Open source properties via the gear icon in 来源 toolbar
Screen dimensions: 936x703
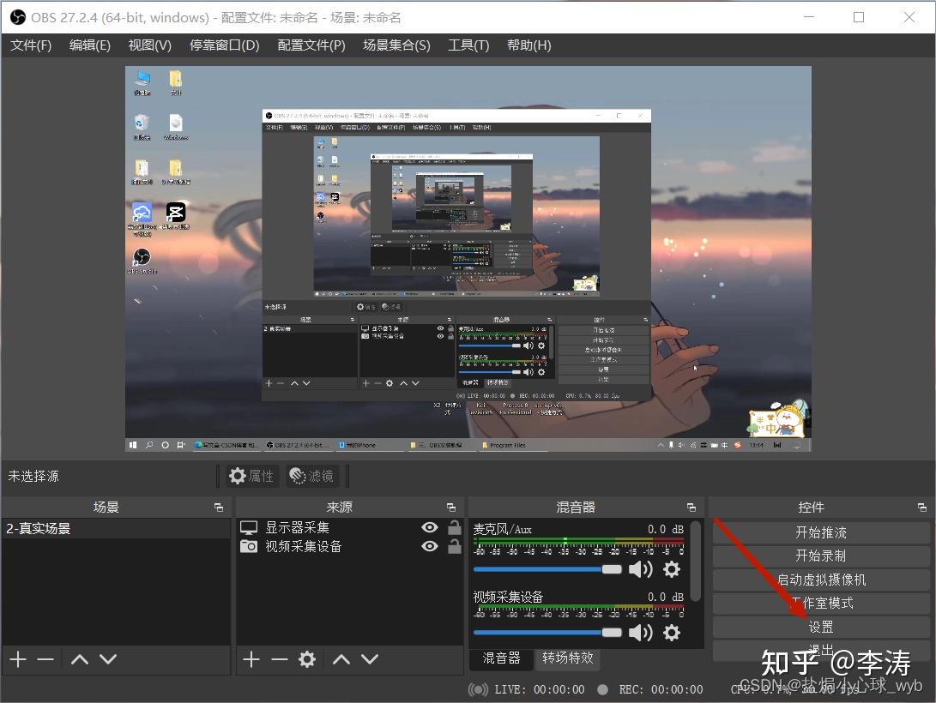tap(307, 659)
